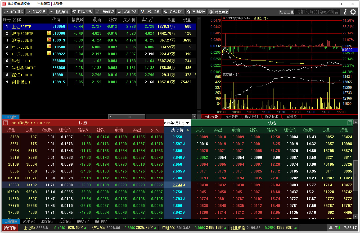Open the table icon in the 认沽 header
Viewport: 360px width, 233px height.
[x=350, y=123]
